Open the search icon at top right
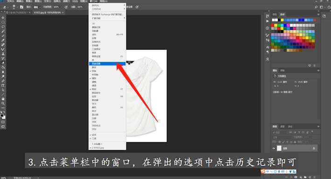The image size is (331, 179). tap(316, 7)
